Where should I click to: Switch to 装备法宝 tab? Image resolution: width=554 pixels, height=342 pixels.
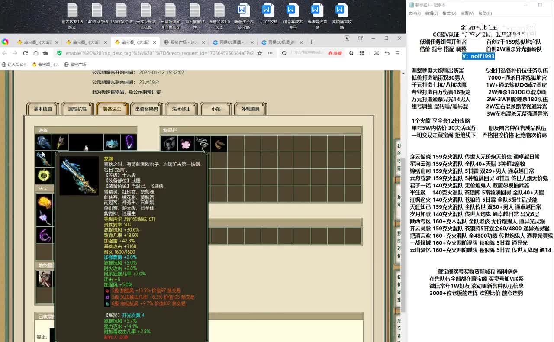112,109
